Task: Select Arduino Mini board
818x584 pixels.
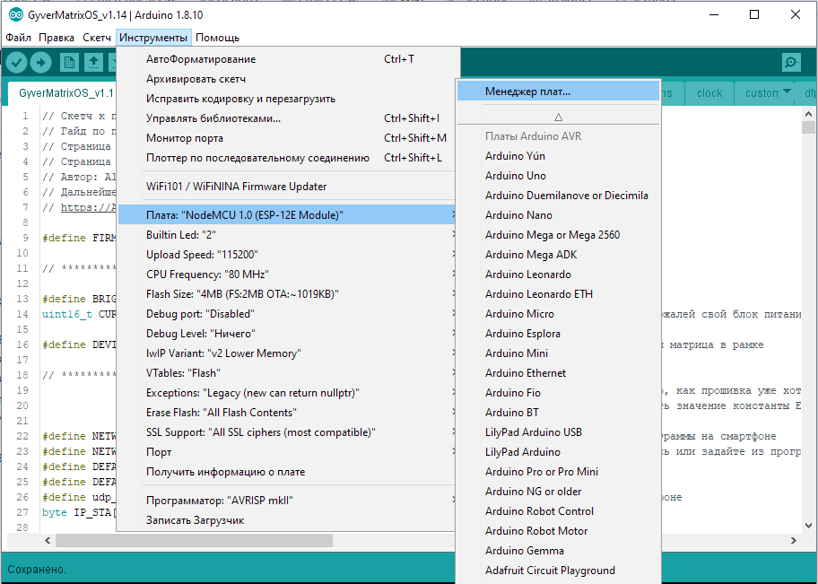Action: point(558,353)
